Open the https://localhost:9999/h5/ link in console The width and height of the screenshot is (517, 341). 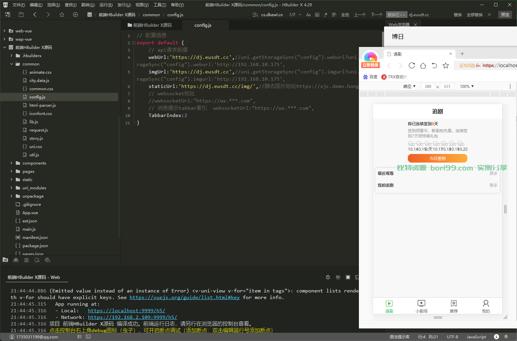127,311
